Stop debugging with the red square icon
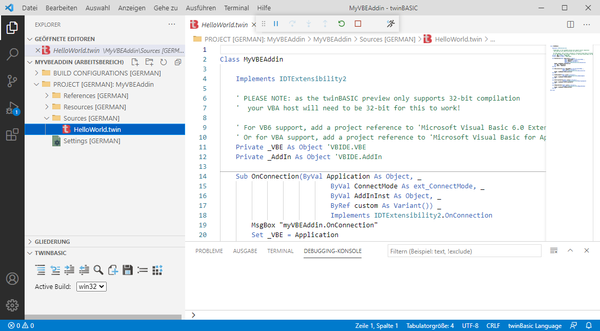This screenshot has height=331, width=600. 358,24
